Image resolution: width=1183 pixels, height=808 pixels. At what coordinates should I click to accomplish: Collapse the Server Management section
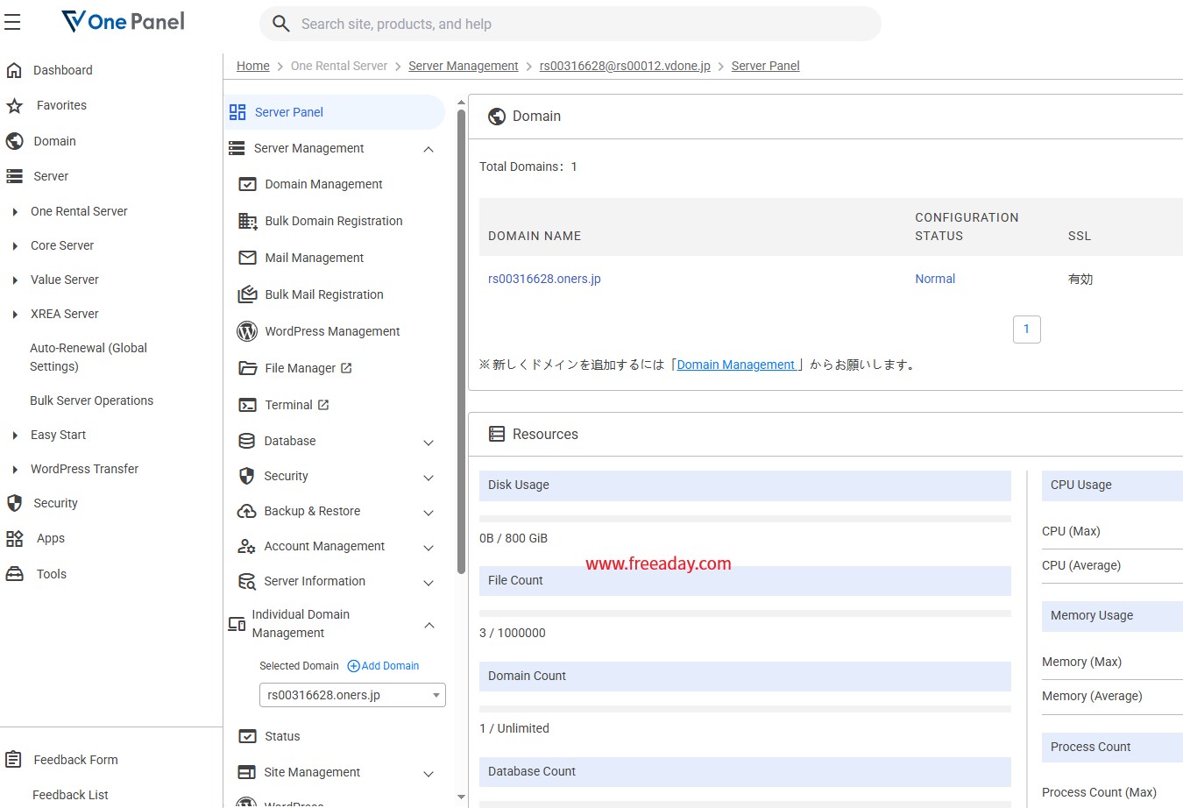(x=429, y=149)
